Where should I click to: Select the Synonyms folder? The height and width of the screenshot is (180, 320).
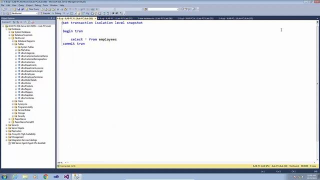22,104
